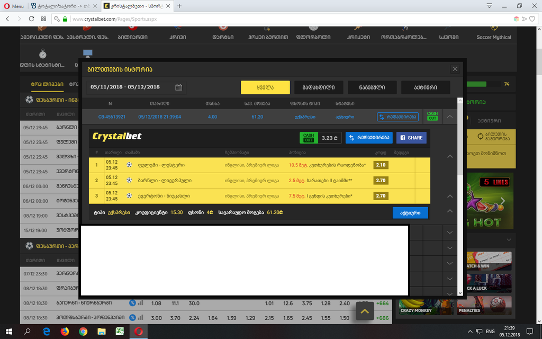The image size is (542, 339).
Task: Click the green padlock security icon
Action: [65, 19]
